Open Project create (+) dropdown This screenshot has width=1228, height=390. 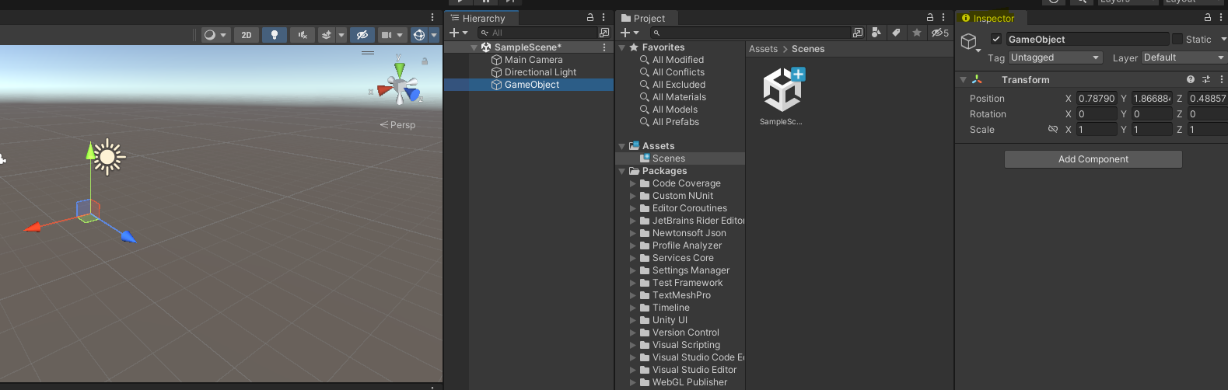(629, 33)
